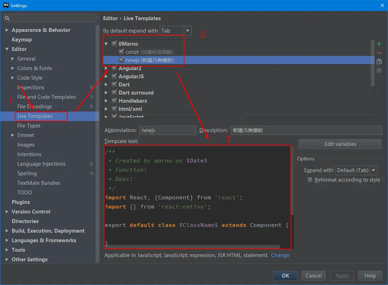The height and width of the screenshot is (285, 388).
Task: Expand the Colors & Fonts subsection
Action: click(x=13, y=68)
